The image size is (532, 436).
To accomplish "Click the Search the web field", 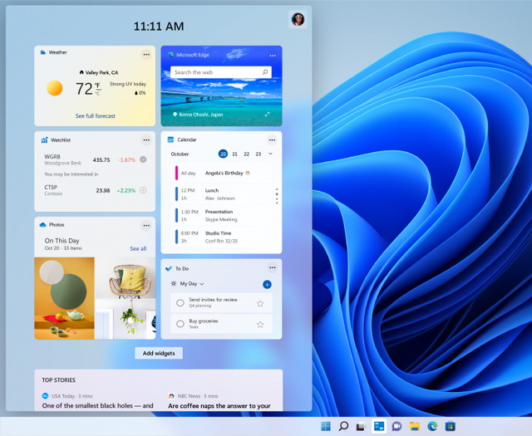I will (216, 73).
